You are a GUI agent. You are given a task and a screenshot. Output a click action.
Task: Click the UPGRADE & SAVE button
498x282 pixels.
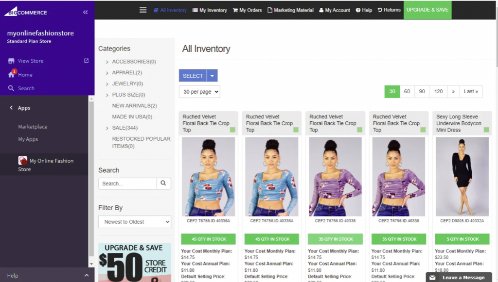click(427, 10)
